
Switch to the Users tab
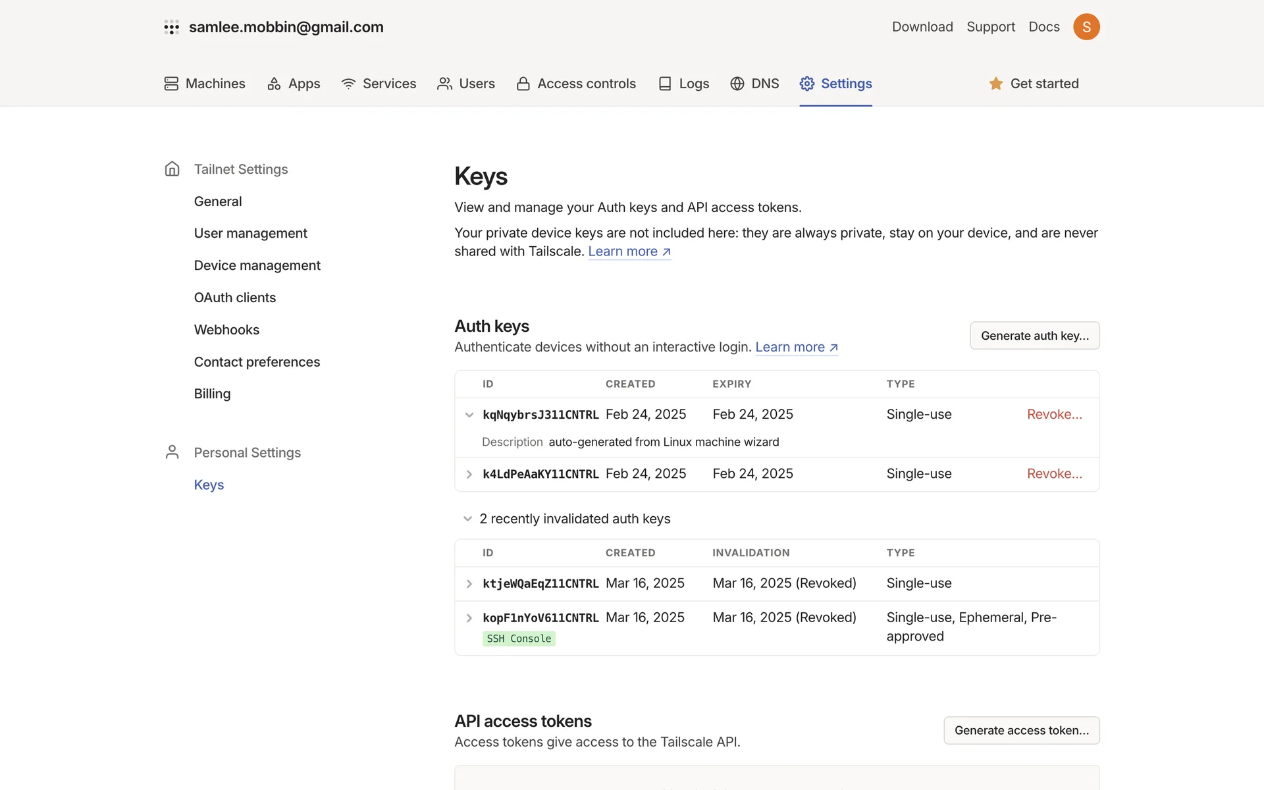pos(466,84)
